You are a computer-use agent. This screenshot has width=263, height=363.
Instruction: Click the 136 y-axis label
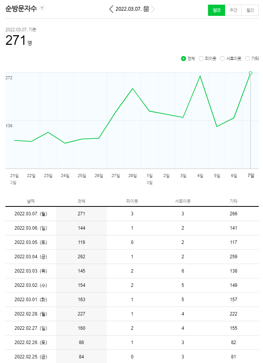pos(9,126)
